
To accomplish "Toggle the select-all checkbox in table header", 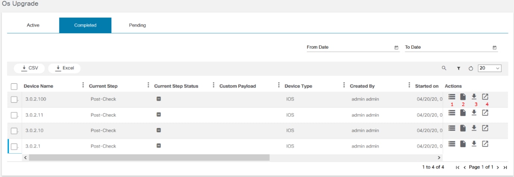I will pos(14,86).
